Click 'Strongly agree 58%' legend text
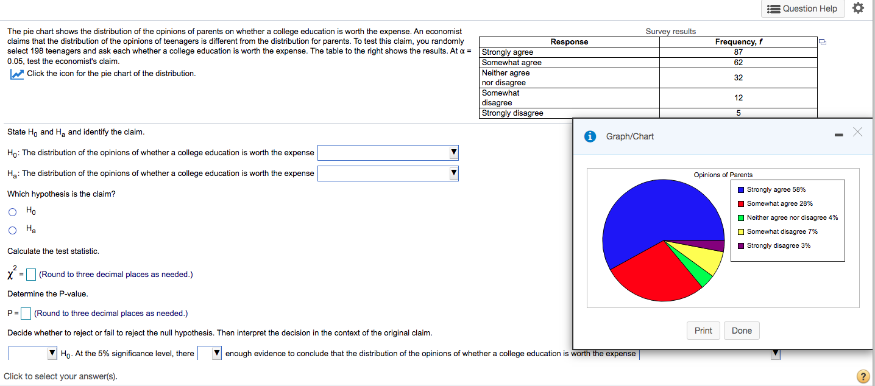The width and height of the screenshot is (875, 386). pos(776,190)
